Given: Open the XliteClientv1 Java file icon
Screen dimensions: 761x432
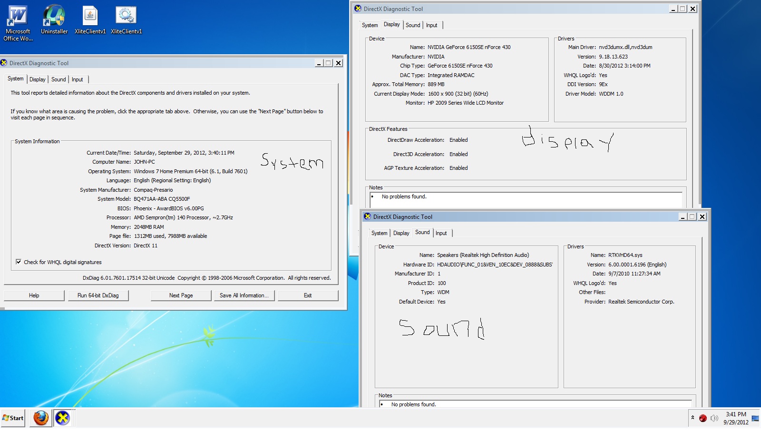Looking at the screenshot, I should [90, 20].
